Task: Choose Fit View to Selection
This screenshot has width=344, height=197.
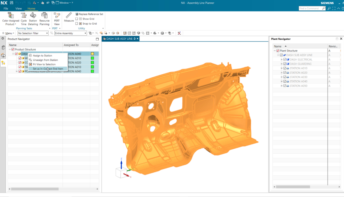Action: pos(48,64)
